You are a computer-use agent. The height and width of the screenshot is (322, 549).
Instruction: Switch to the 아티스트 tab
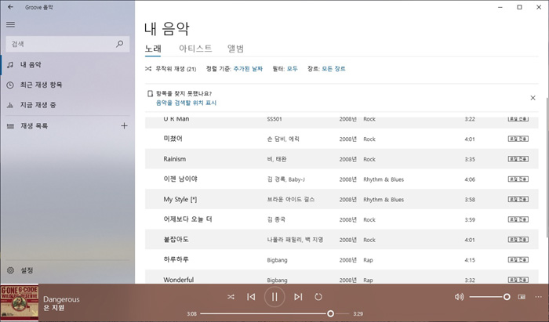click(x=195, y=49)
